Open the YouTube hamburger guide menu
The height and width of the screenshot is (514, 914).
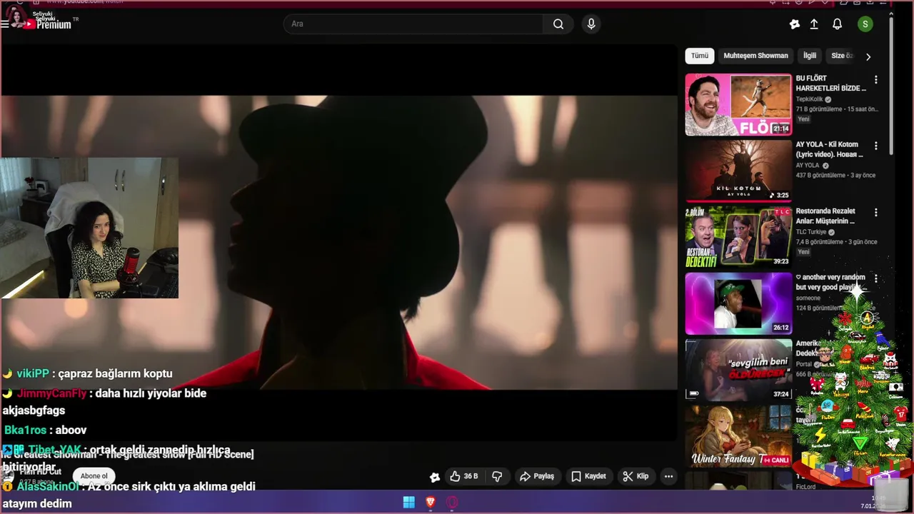(x=5, y=24)
